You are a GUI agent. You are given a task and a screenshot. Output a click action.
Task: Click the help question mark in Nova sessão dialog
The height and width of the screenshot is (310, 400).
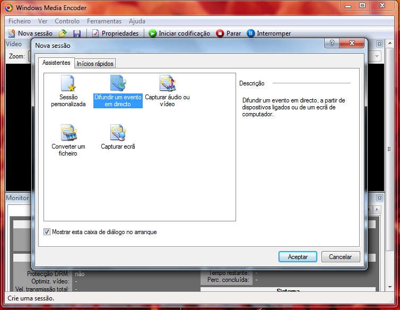pos(332,43)
